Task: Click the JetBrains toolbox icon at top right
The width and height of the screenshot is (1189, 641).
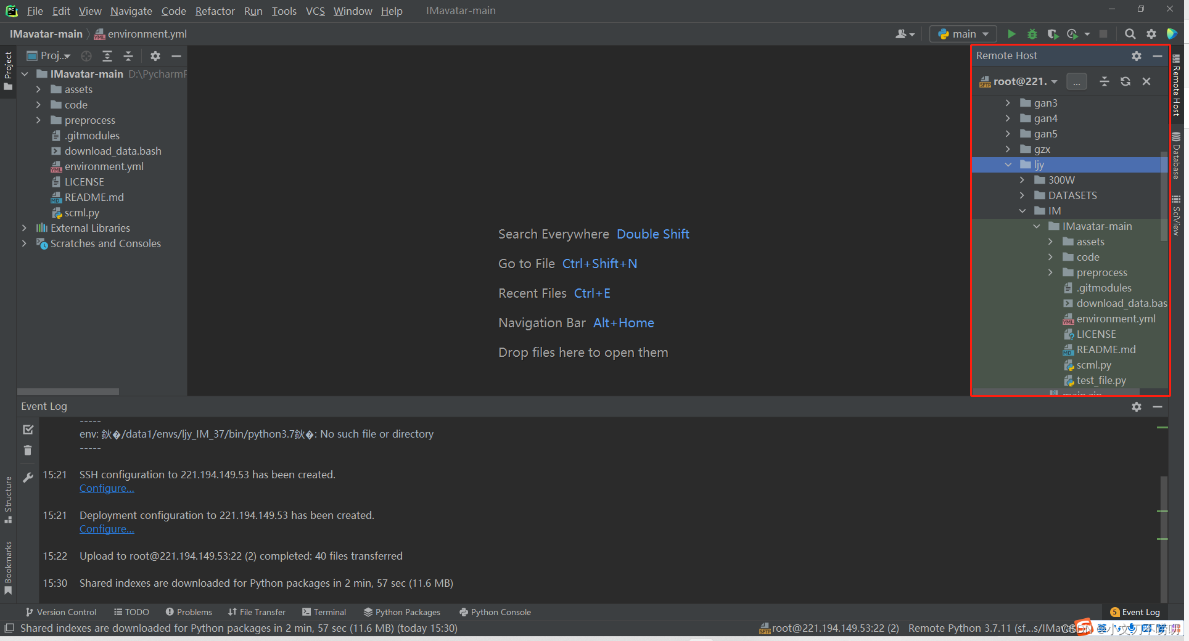Action: pyautogui.click(x=1172, y=34)
